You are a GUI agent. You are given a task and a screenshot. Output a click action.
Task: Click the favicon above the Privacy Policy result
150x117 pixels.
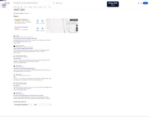tap(14, 56)
